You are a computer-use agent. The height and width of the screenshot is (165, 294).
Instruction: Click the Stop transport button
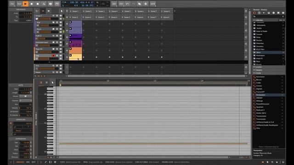[32, 4]
